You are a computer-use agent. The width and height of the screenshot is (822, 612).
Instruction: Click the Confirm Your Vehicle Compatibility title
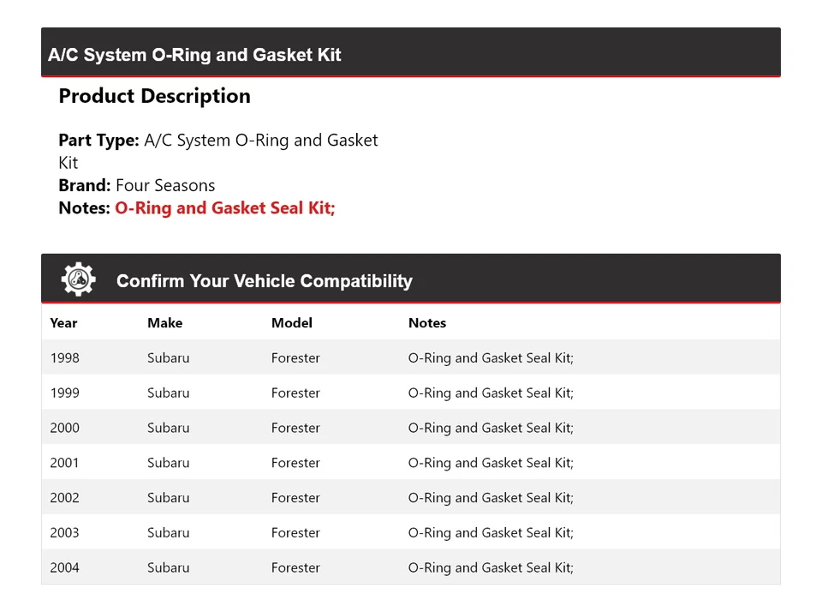click(264, 281)
